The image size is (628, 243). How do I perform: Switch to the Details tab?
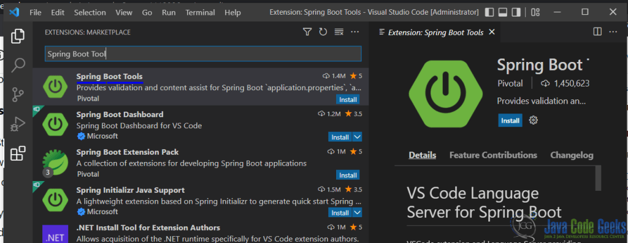(422, 155)
